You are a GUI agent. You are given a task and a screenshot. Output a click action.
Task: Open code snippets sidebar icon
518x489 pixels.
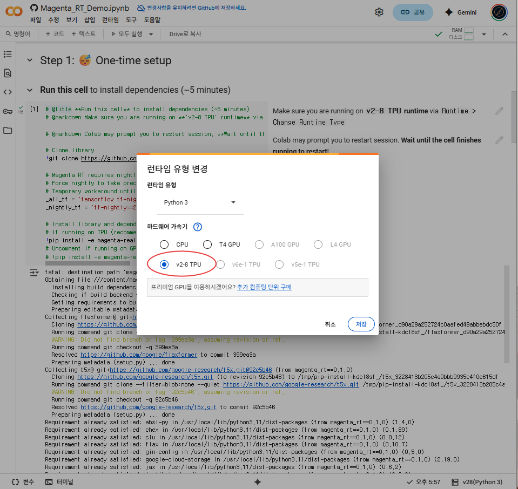point(8,92)
